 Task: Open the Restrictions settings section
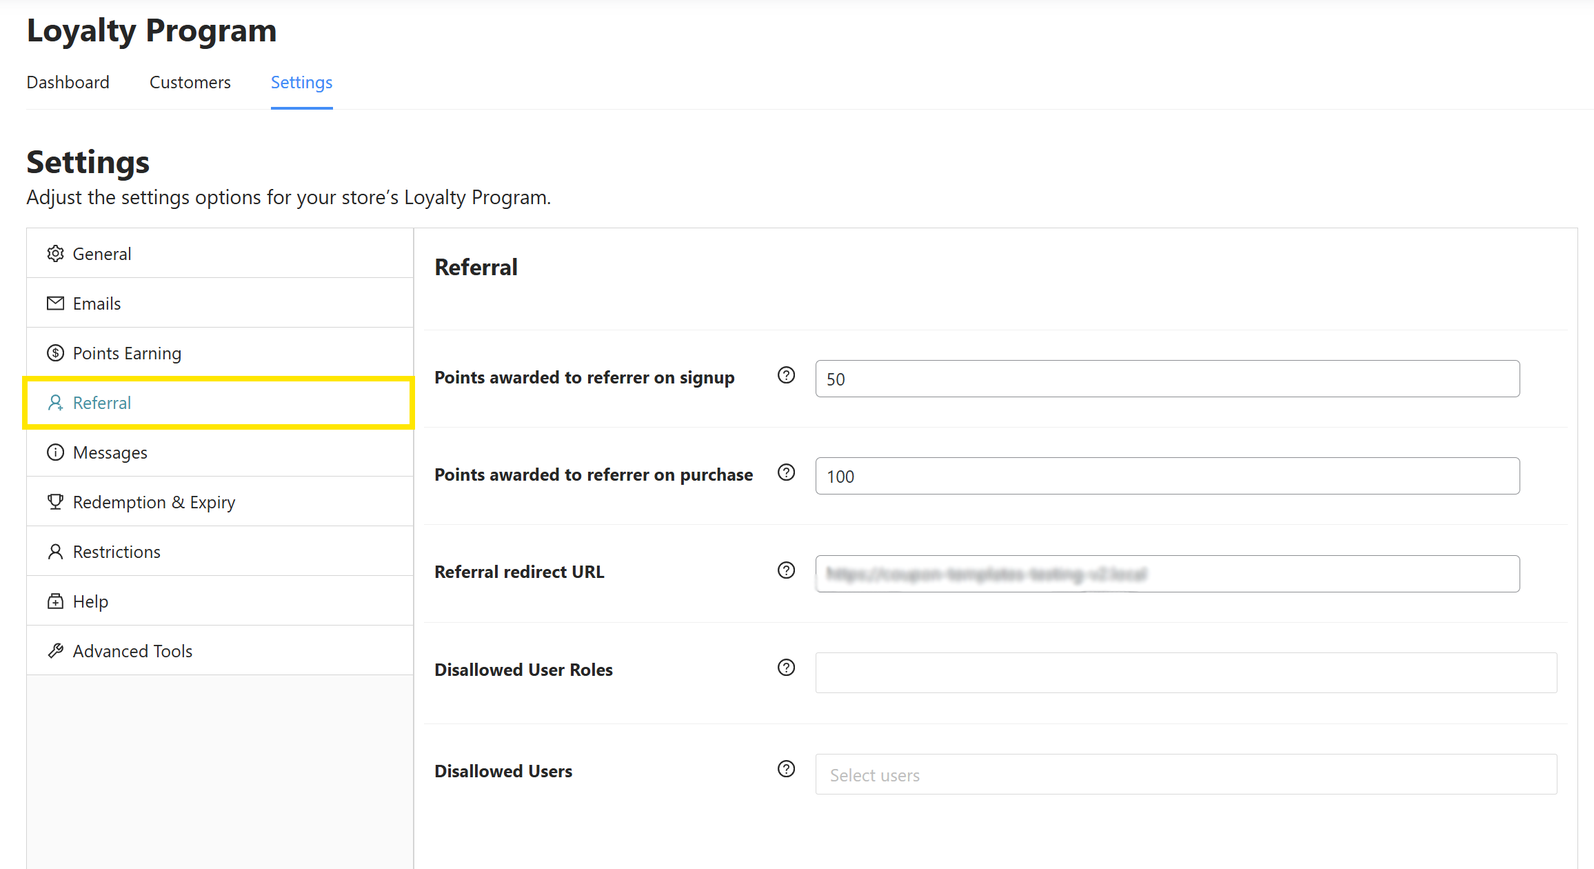pyautogui.click(x=117, y=552)
